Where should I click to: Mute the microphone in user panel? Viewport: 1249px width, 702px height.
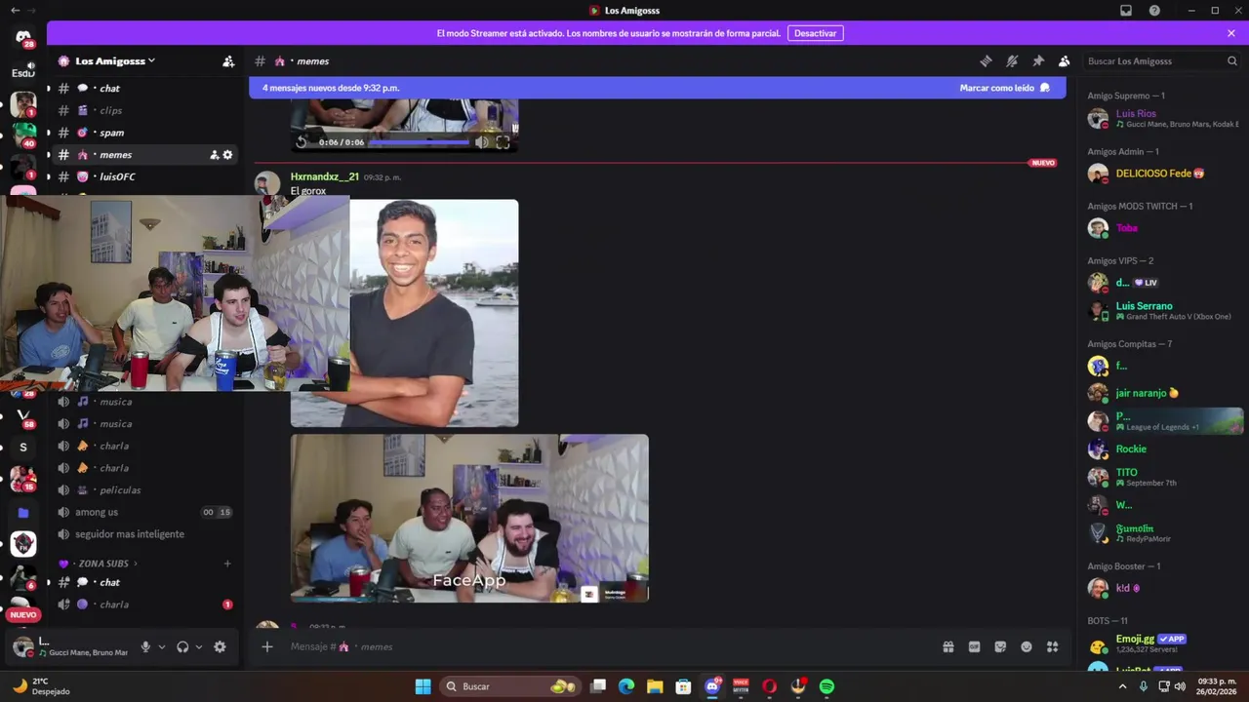[145, 646]
